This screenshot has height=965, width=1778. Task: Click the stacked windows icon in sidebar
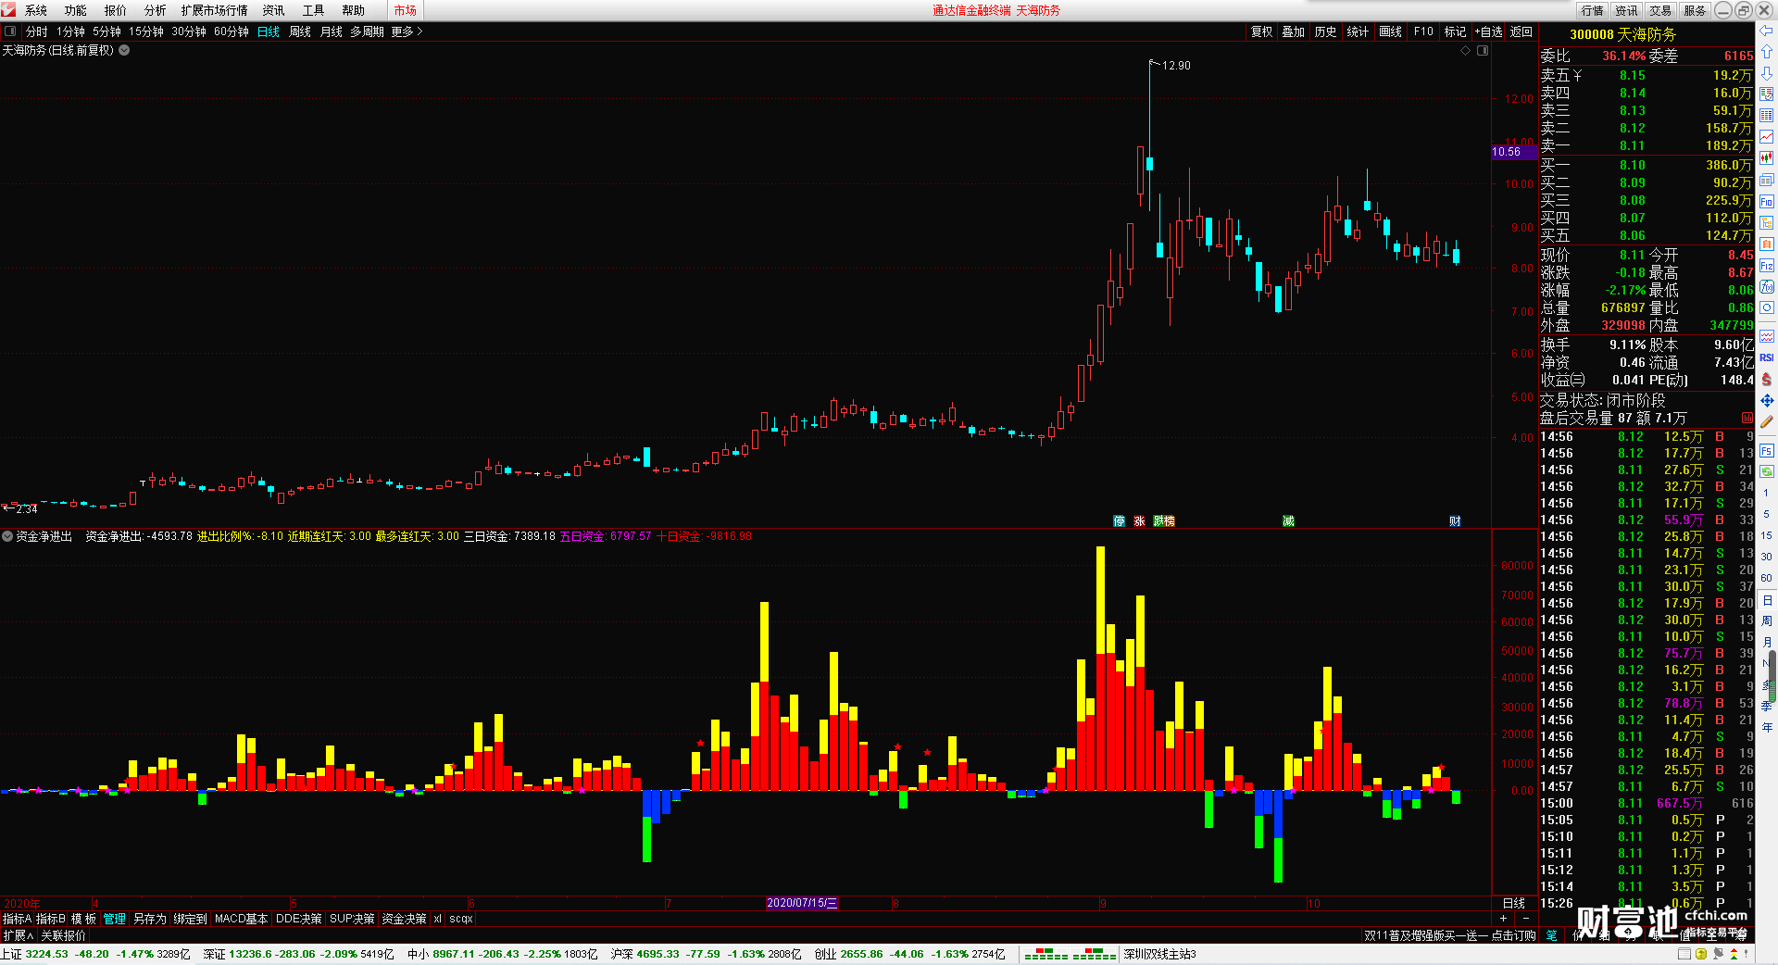pyautogui.click(x=1767, y=180)
